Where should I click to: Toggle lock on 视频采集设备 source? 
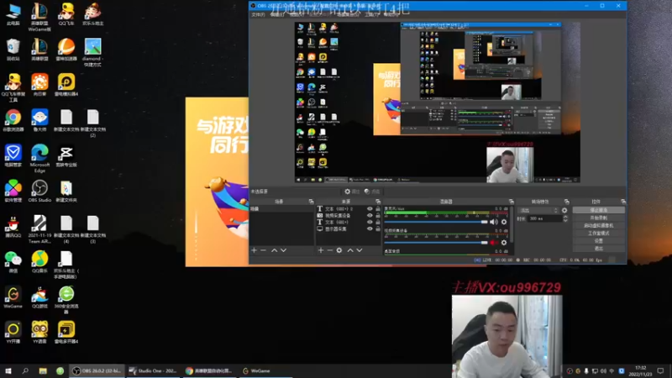pos(378,216)
